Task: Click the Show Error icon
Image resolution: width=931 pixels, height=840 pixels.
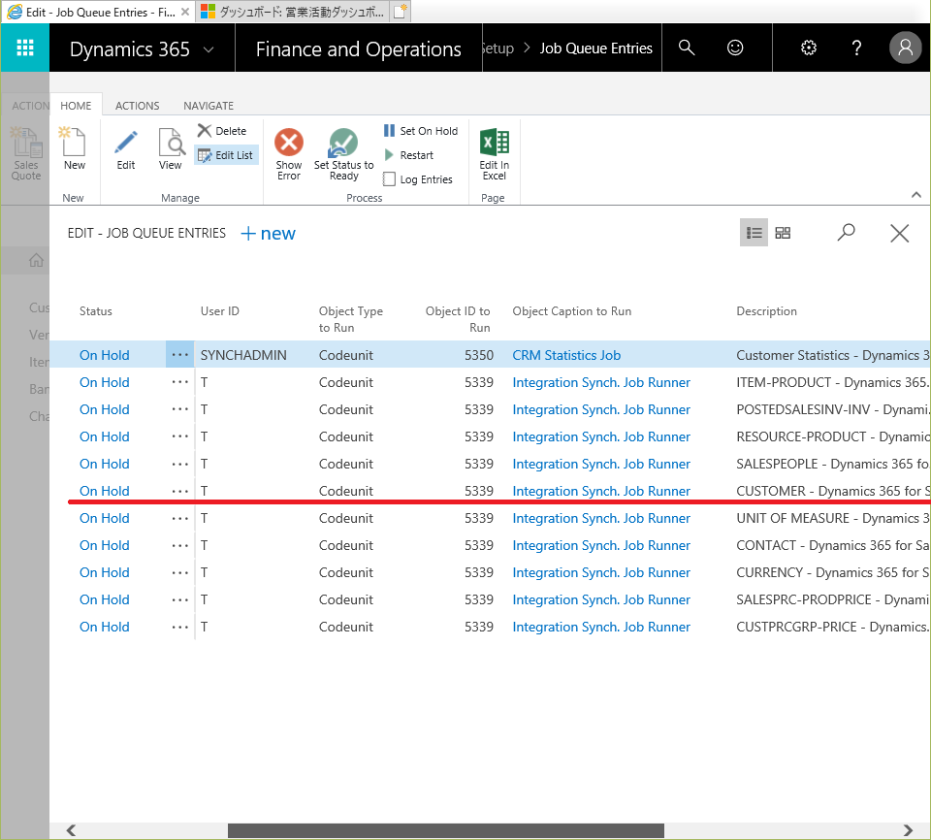Action: pos(289,143)
